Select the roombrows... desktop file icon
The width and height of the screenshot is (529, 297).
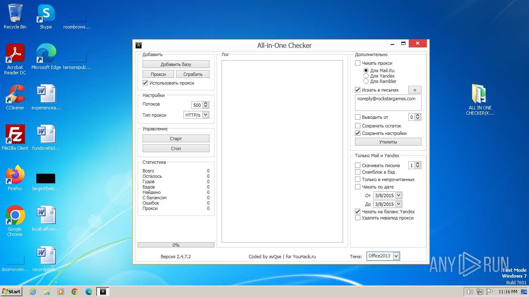tap(77, 19)
